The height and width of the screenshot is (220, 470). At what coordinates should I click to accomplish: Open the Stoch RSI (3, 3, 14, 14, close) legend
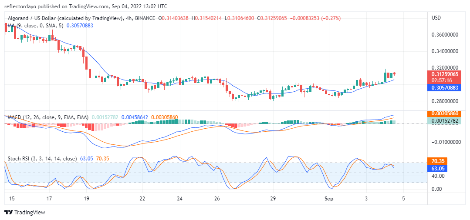[x=42, y=159]
